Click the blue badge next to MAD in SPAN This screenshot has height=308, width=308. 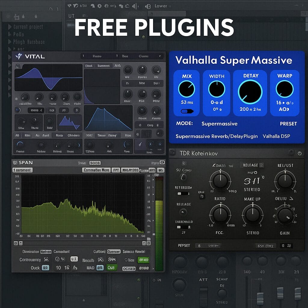[100, 268]
